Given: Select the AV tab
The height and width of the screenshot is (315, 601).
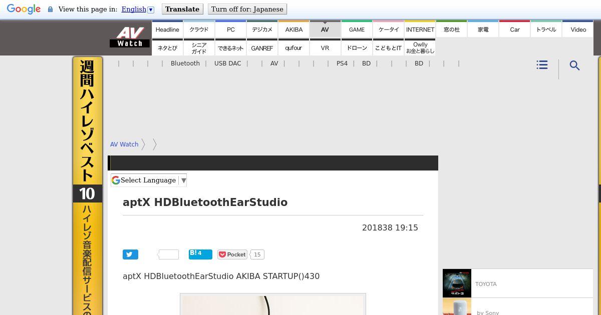Looking at the screenshot, I should [325, 29].
